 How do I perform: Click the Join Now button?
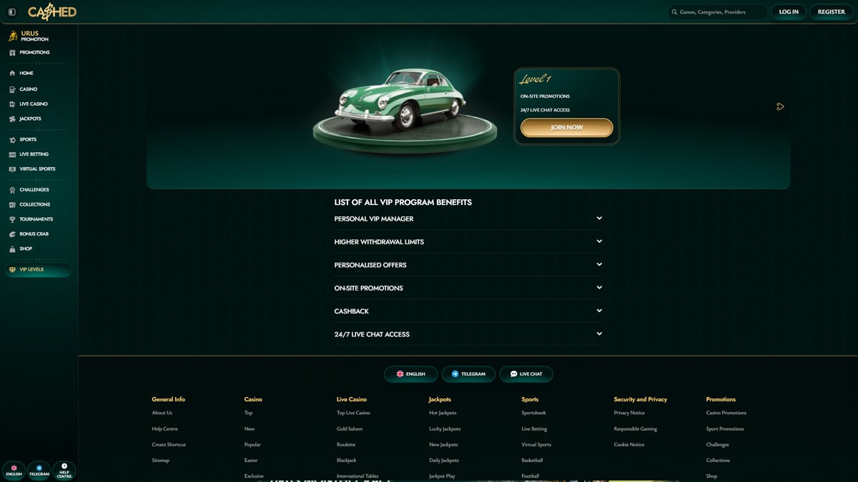[x=566, y=128]
